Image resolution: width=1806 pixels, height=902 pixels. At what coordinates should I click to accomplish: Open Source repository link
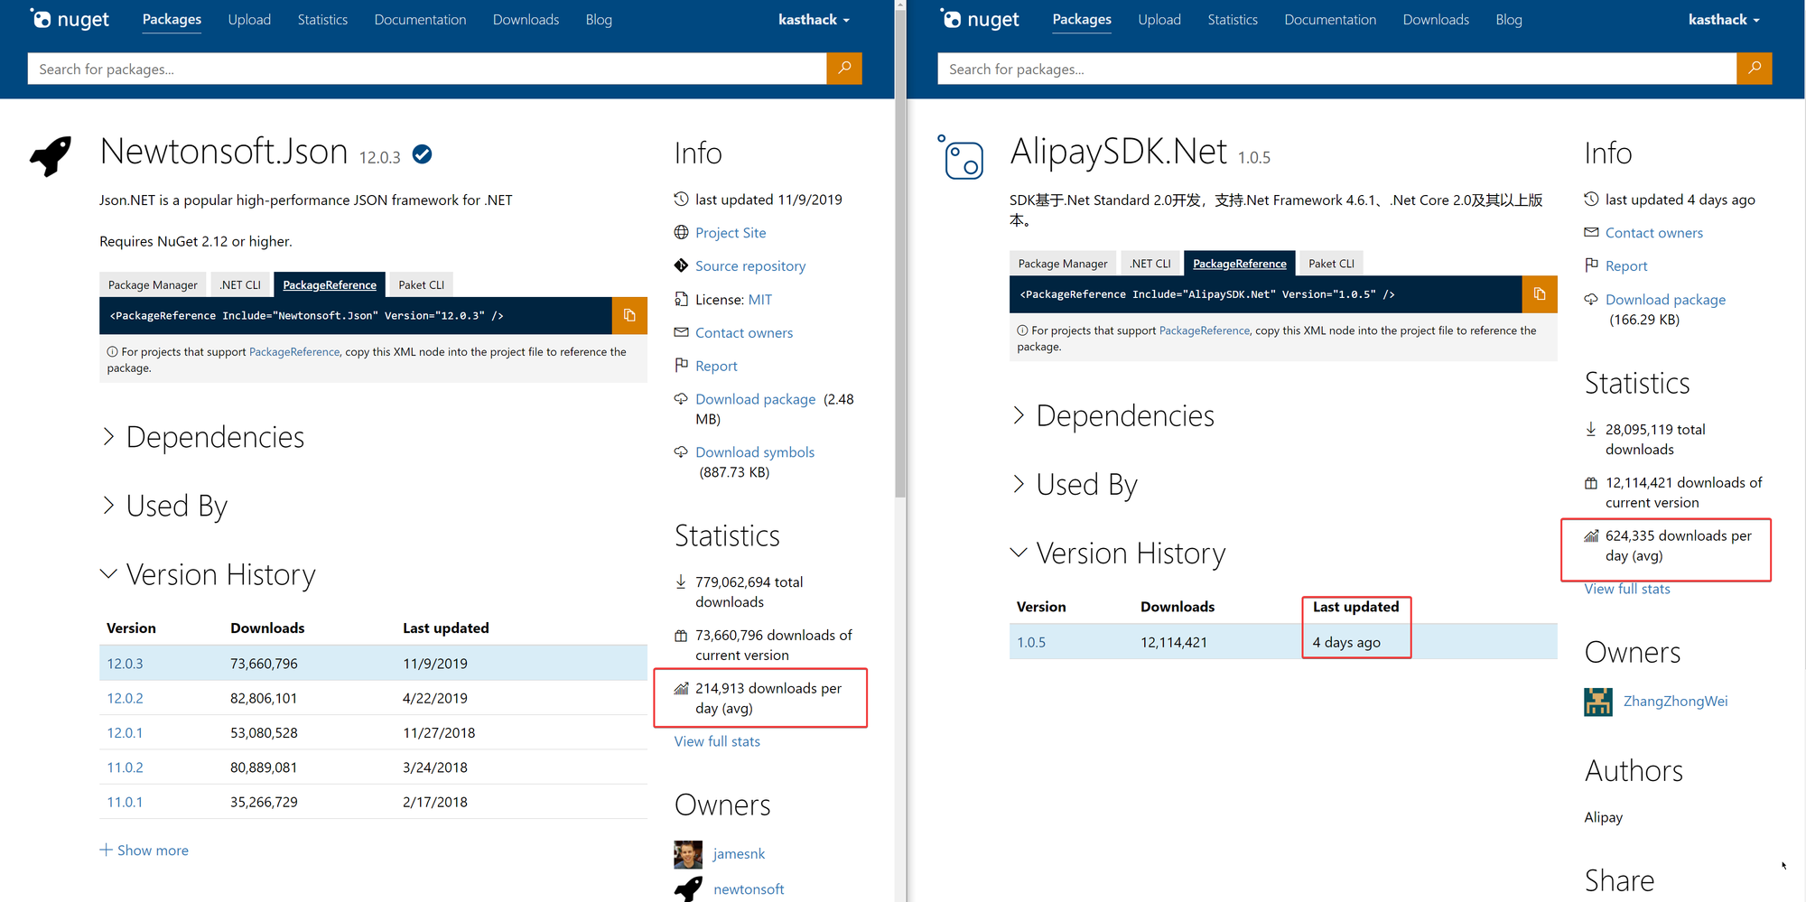pos(750,266)
